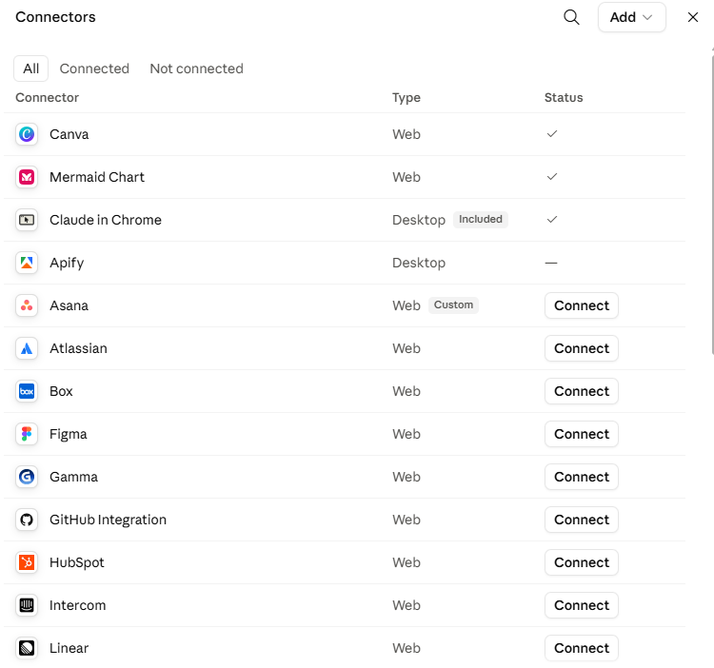Open the Add dropdown menu
Viewport: 714px width, 668px height.
click(631, 17)
